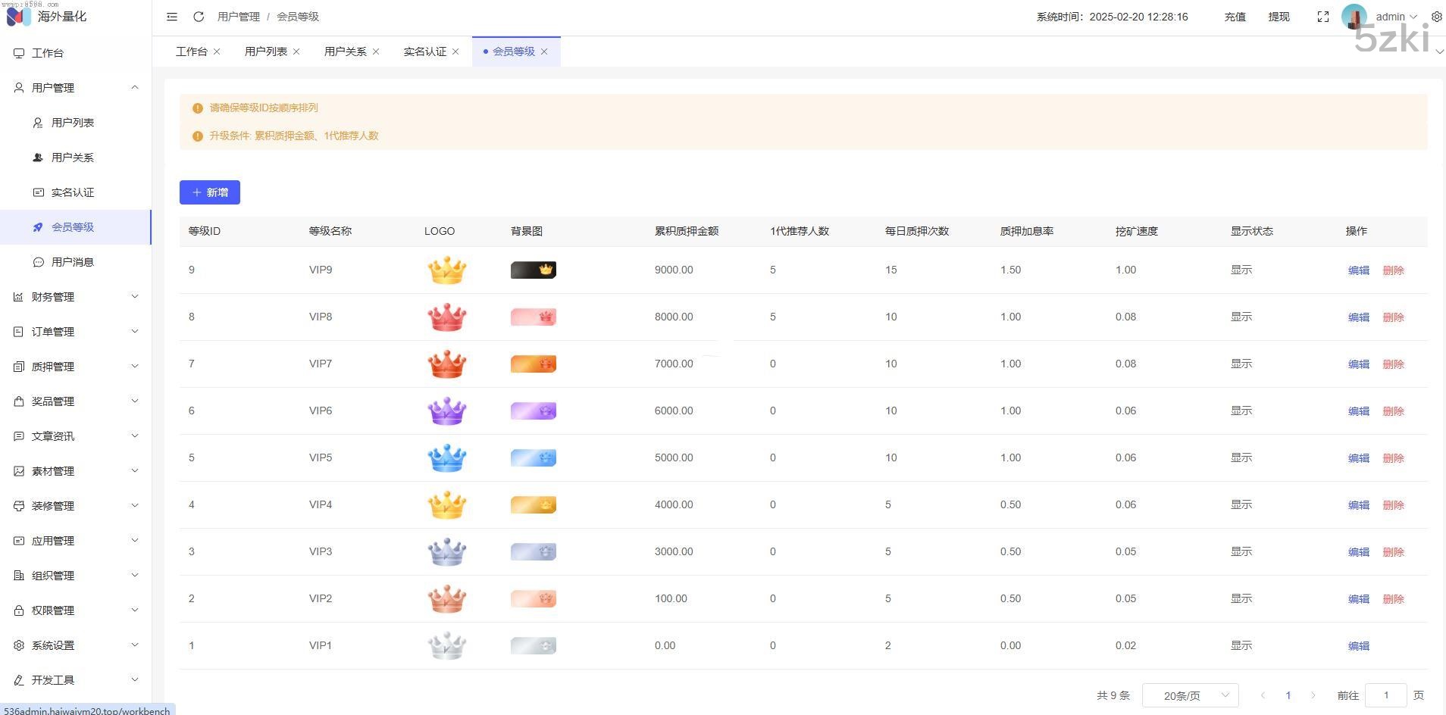Image resolution: width=1446 pixels, height=715 pixels.
Task: Switch to the 用户关系 tab
Action: (345, 52)
